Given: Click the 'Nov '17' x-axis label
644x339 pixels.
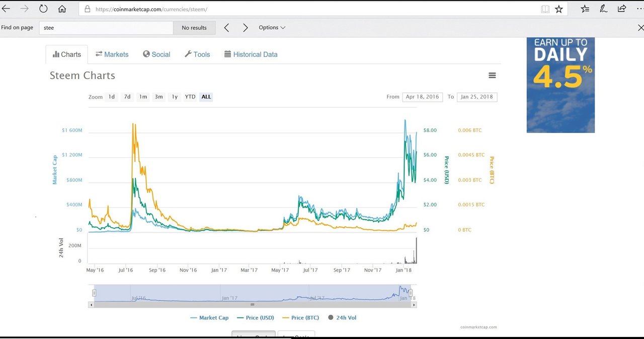Looking at the screenshot, I should pyautogui.click(x=373, y=270).
